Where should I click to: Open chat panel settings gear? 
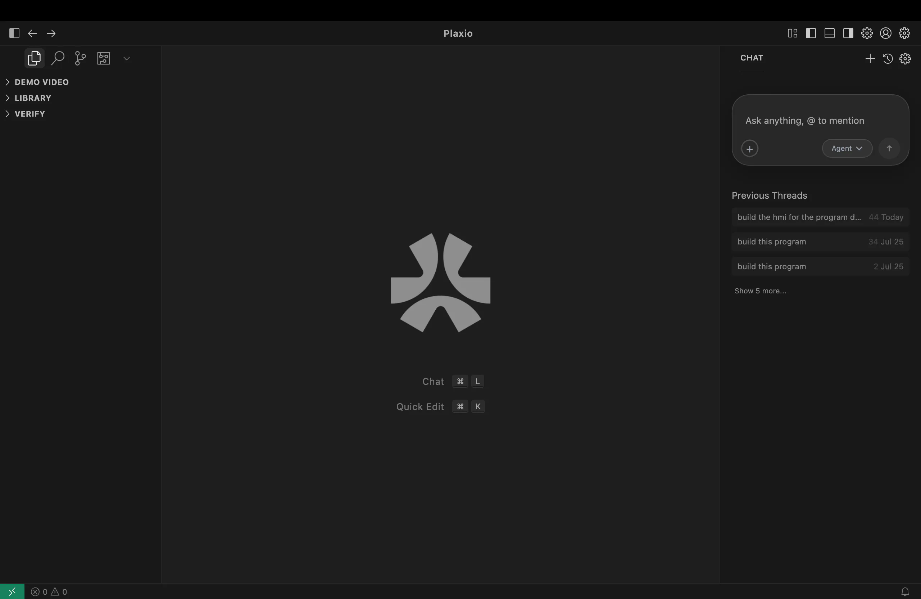[905, 58]
